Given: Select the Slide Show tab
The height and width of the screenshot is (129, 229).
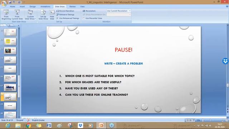Looking at the screenshot, I should [60, 6].
